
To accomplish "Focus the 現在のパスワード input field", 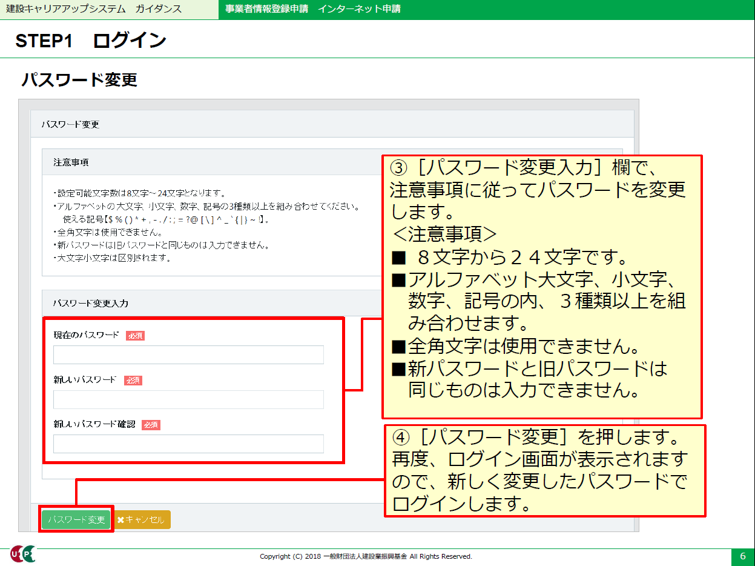I will point(188,355).
